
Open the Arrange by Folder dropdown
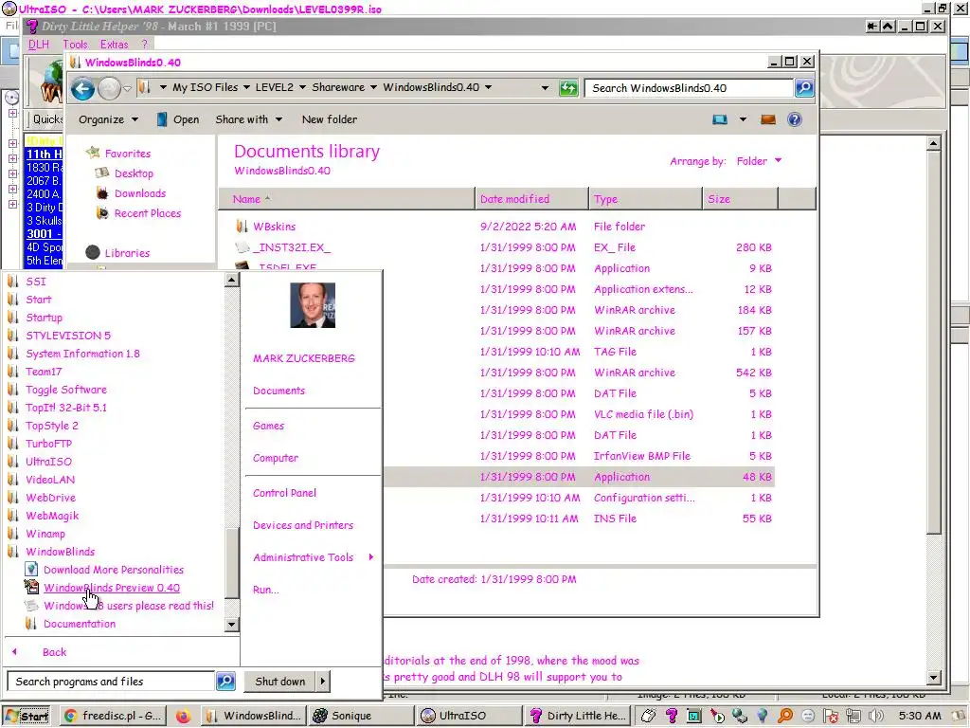tap(759, 161)
